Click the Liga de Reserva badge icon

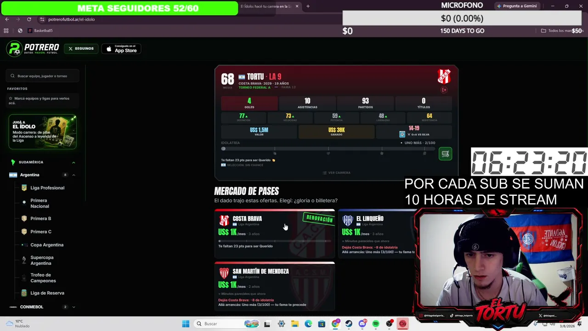(24, 293)
